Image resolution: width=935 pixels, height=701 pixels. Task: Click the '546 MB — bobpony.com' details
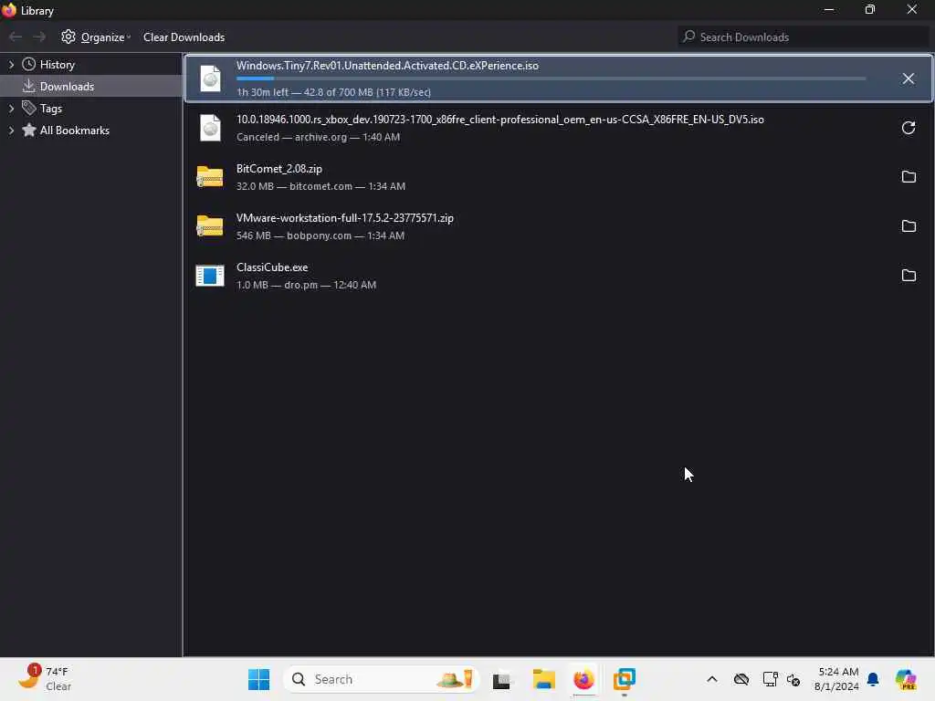pos(320,235)
